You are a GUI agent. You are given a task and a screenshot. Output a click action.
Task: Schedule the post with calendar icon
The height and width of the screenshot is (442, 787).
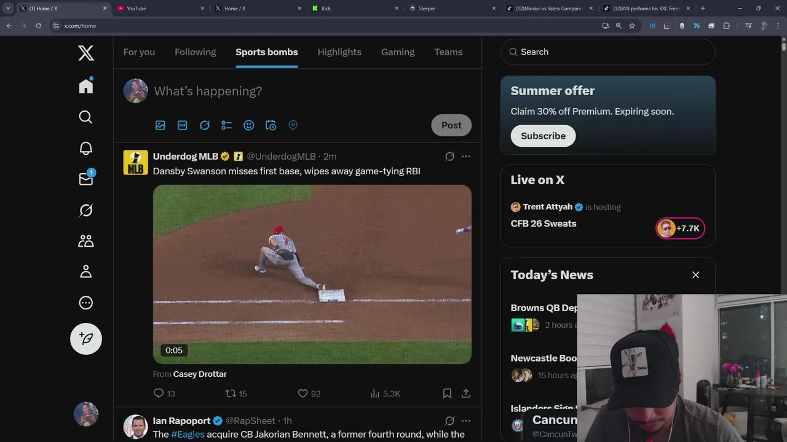click(271, 125)
